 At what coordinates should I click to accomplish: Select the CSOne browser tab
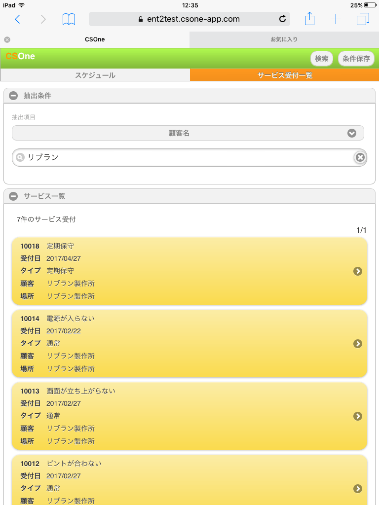pyautogui.click(x=95, y=39)
